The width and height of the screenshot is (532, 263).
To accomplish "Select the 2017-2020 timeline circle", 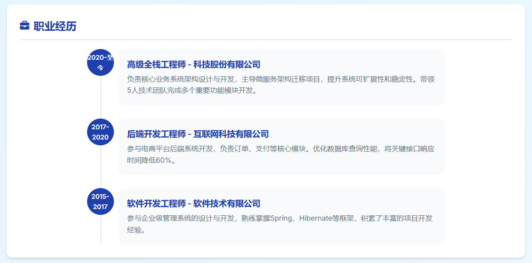I will point(101,132).
